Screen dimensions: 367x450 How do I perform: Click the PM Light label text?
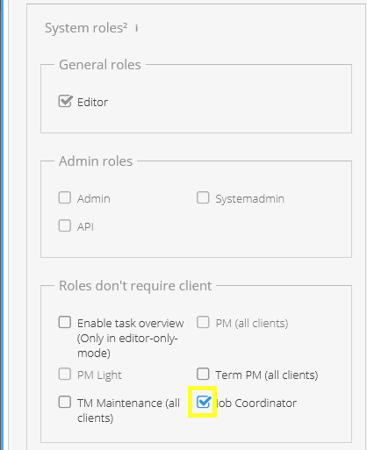point(99,375)
